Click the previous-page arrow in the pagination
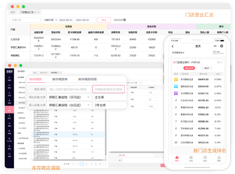This screenshot has width=235, height=174. coord(73,164)
